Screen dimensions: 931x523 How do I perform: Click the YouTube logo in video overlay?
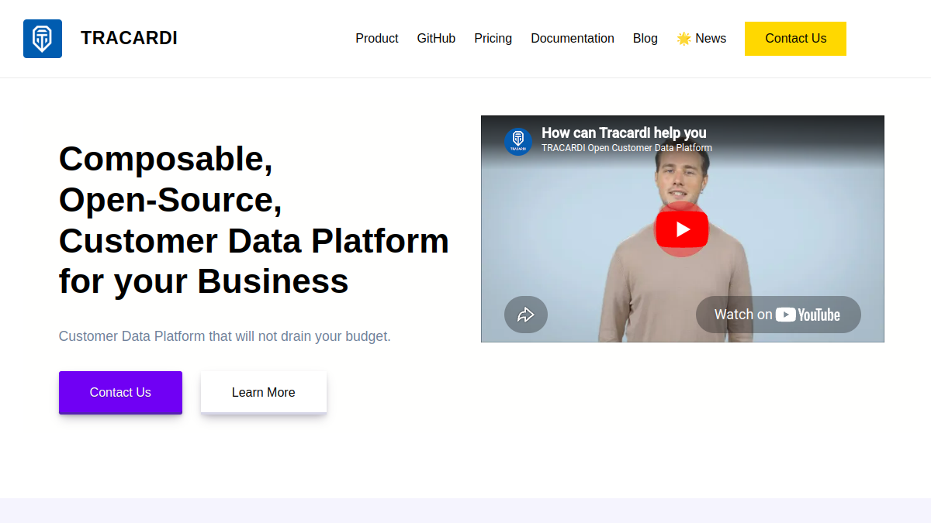tap(808, 315)
